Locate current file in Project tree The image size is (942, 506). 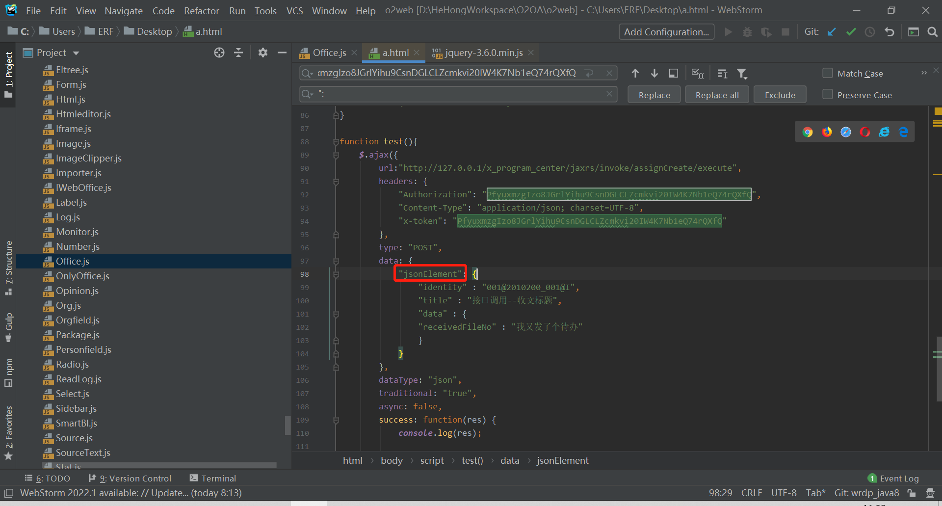(219, 53)
